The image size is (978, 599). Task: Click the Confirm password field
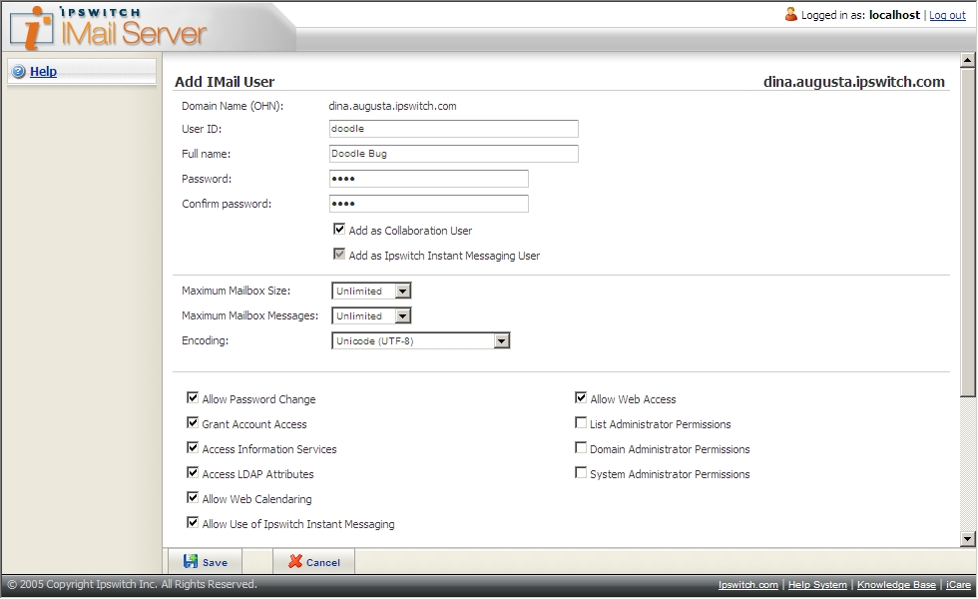click(x=428, y=204)
